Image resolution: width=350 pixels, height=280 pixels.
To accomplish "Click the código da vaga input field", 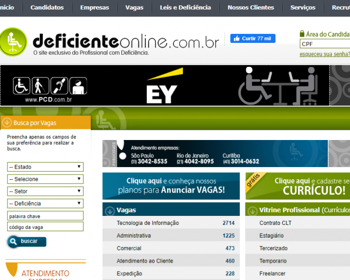I will [45, 226].
